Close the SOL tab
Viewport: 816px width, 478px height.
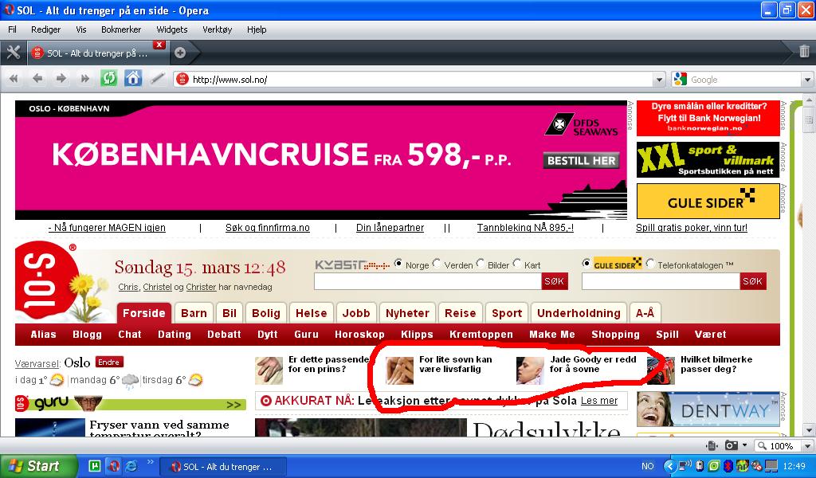(159, 45)
